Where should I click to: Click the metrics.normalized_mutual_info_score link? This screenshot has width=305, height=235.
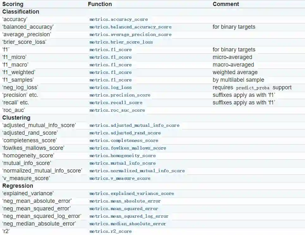click(x=137, y=171)
